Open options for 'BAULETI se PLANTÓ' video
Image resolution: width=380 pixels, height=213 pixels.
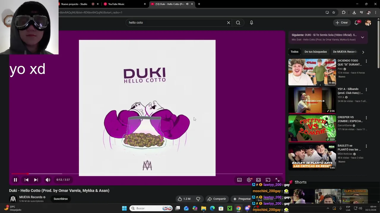366,146
